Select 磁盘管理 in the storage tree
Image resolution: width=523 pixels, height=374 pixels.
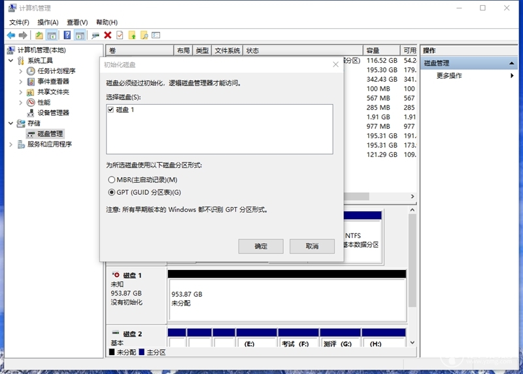[50, 134]
